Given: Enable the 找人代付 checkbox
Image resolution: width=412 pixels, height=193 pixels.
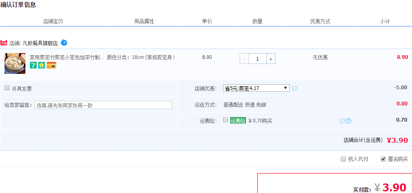Looking at the screenshot, I should [x=343, y=159].
